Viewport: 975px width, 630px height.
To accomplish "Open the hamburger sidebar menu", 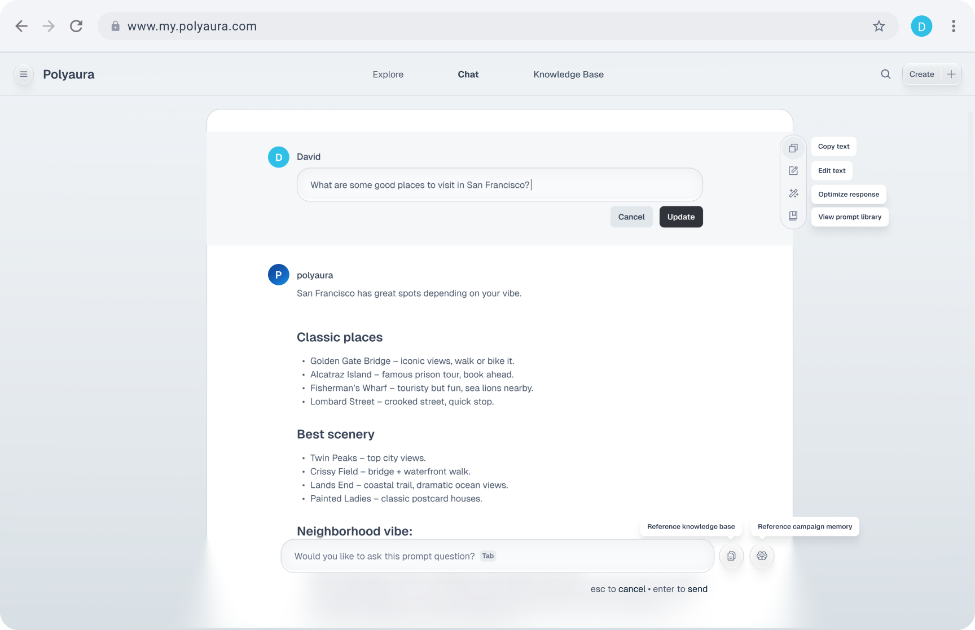I will 24,74.
